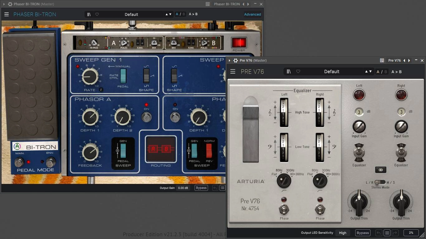This screenshot has height=239, width=426.
Task: Flip the Sweep Gen 2 Shape switch
Action: (x=174, y=76)
